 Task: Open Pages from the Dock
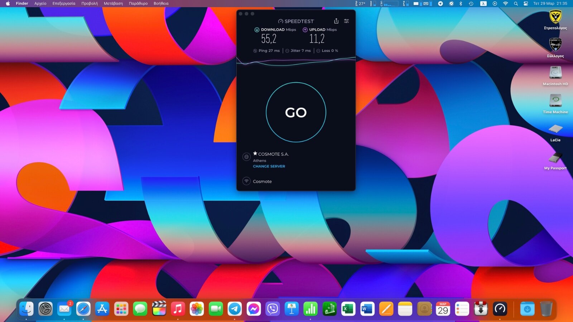[386, 308]
